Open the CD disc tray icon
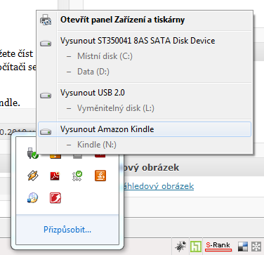The width and height of the screenshot is (264, 255). tap(32, 198)
